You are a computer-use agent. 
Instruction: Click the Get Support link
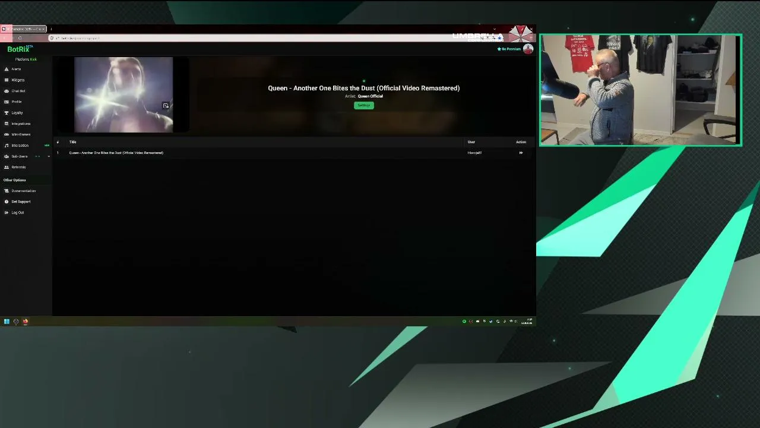(21, 202)
